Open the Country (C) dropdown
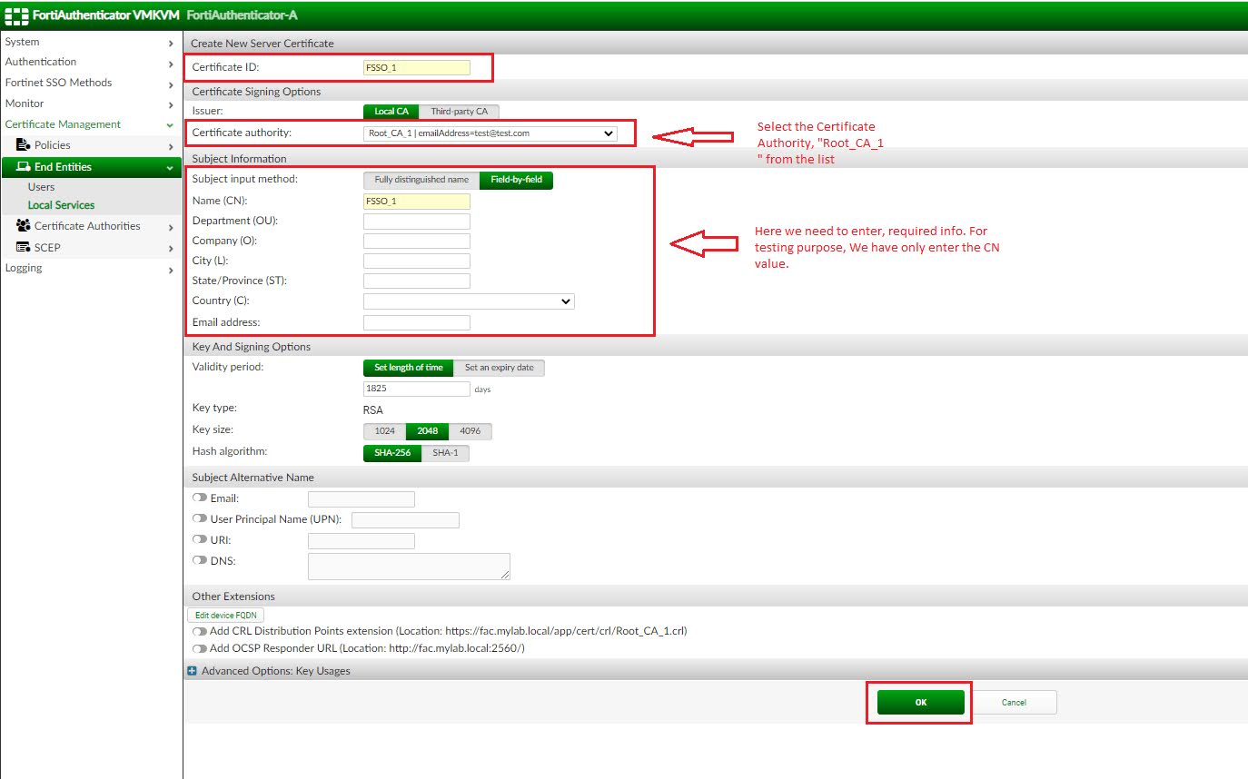This screenshot has width=1248, height=779. tap(469, 301)
